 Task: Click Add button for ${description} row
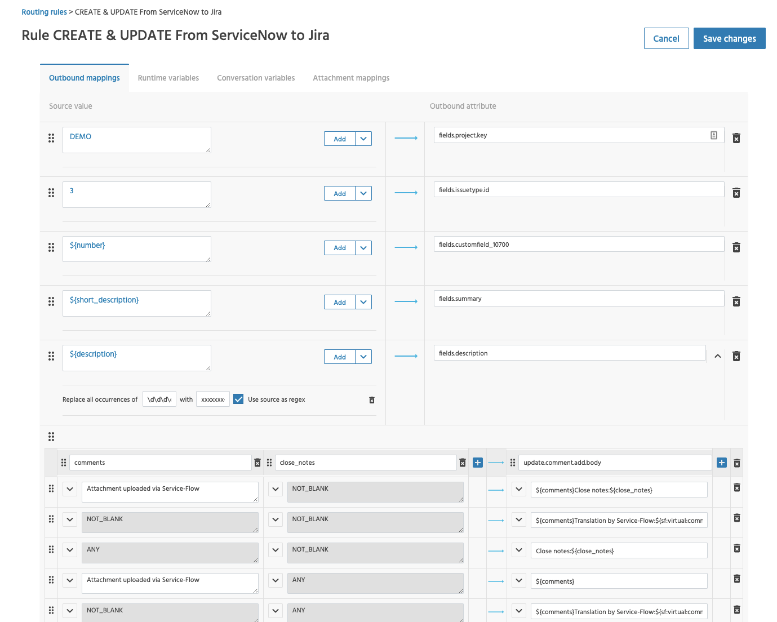[340, 357]
